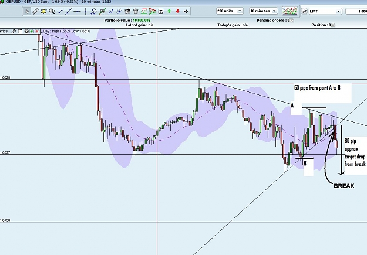Click the green plus price panel icon
The height and width of the screenshot is (255, 367).
pos(32,31)
